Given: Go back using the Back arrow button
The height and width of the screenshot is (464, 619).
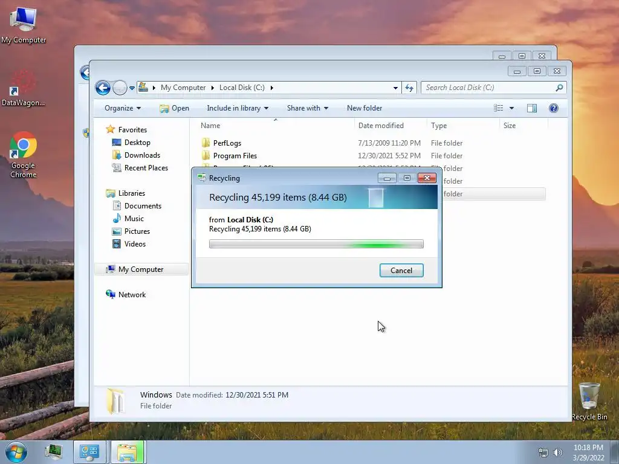Looking at the screenshot, I should point(103,88).
